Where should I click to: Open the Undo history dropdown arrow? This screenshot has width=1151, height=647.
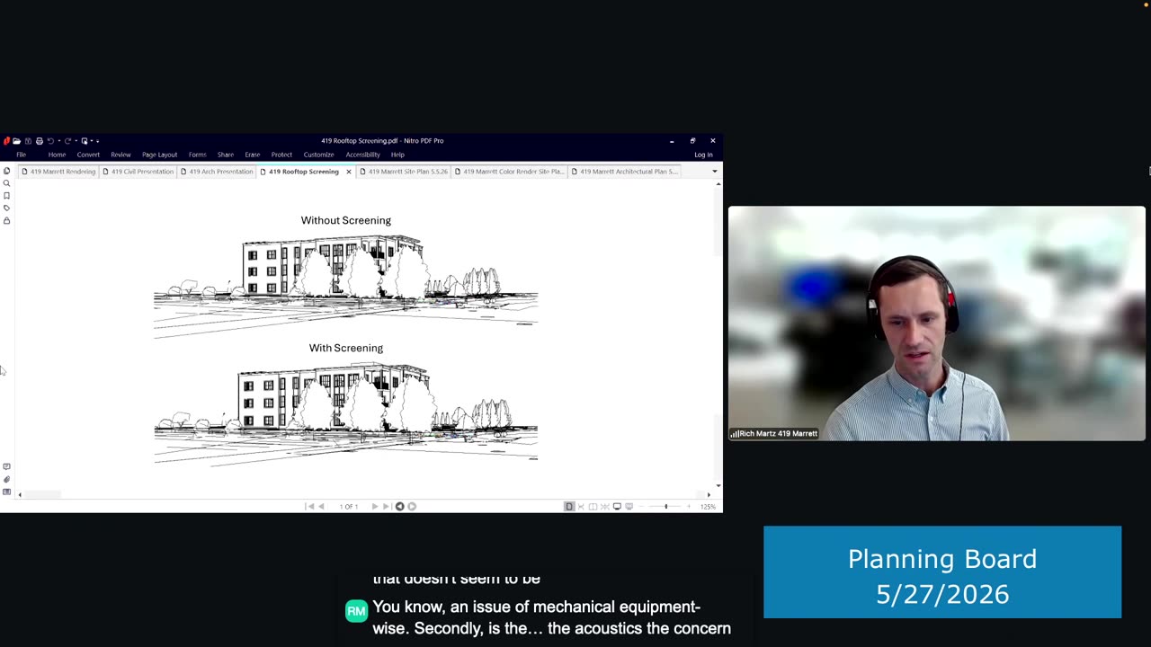59,141
